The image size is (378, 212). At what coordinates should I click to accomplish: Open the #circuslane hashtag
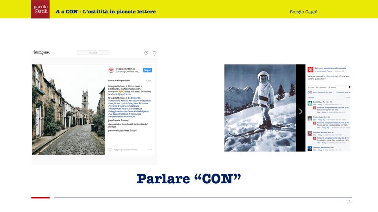(114, 101)
